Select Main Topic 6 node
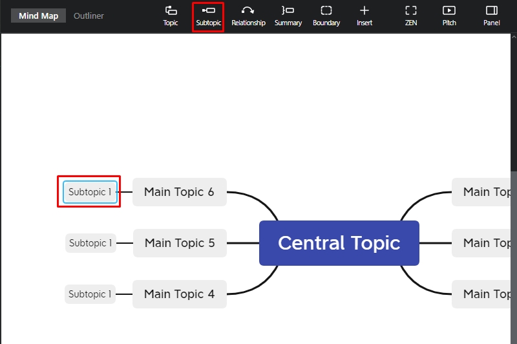This screenshot has height=344, width=517. click(x=180, y=192)
